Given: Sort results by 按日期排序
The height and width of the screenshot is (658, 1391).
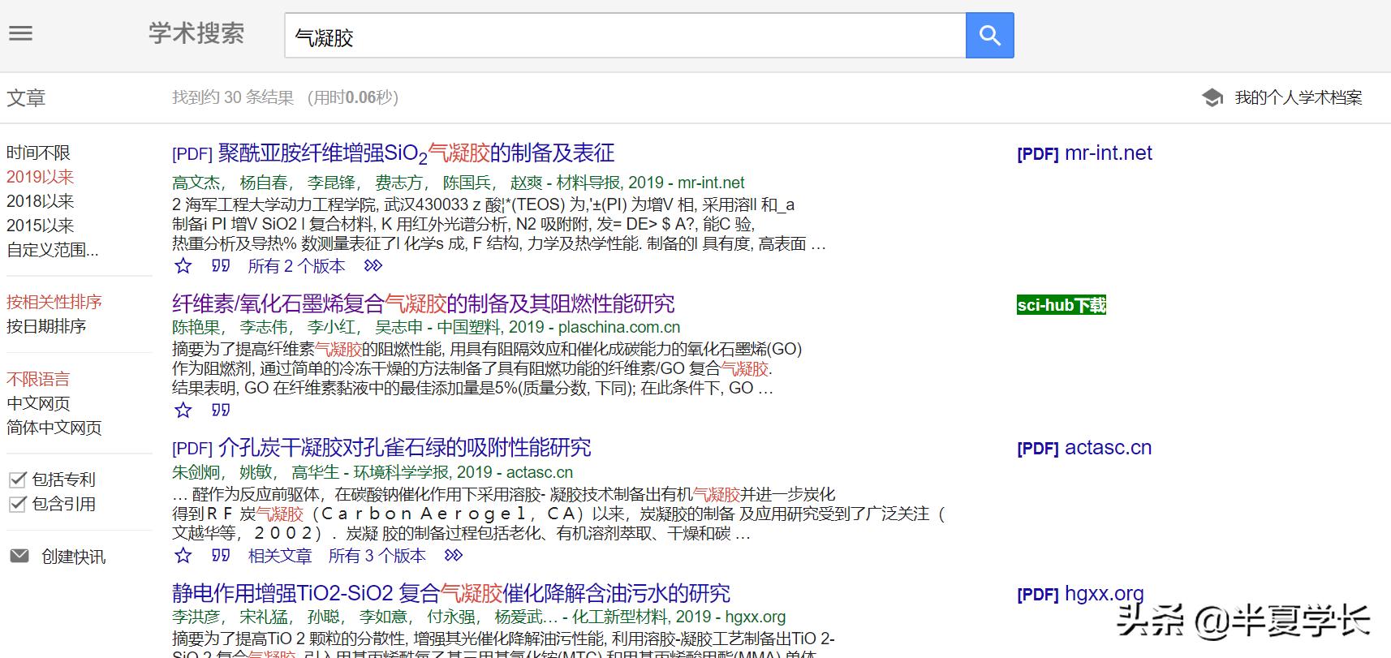Looking at the screenshot, I should point(46,326).
